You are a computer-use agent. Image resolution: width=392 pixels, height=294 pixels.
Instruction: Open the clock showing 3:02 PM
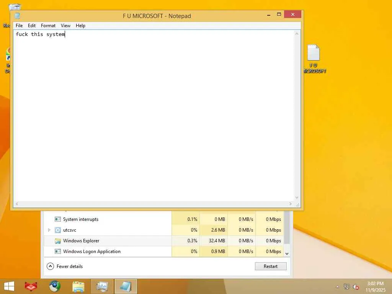[x=375, y=287]
